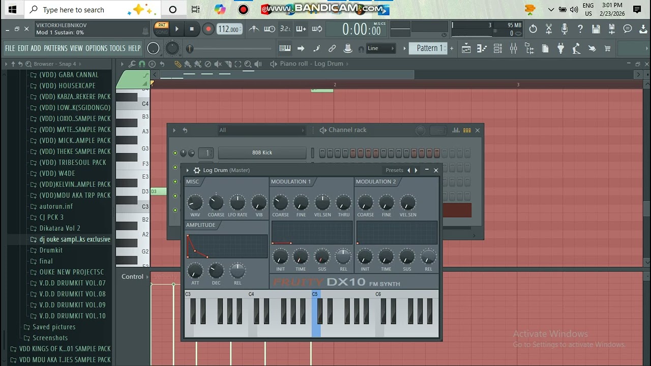Open the EDIT menu

[x=23, y=48]
